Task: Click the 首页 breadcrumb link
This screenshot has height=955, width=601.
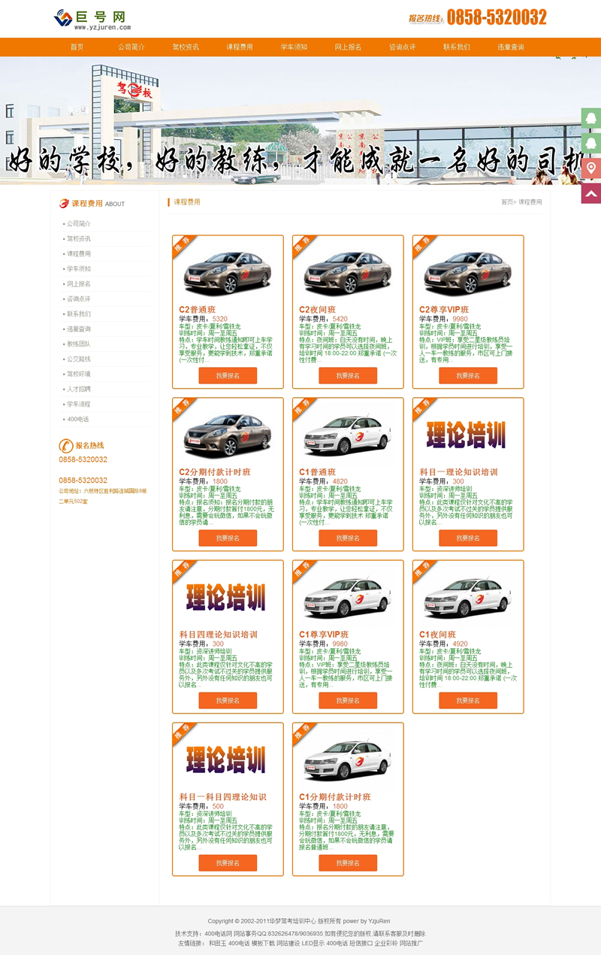Action: pyautogui.click(x=507, y=202)
